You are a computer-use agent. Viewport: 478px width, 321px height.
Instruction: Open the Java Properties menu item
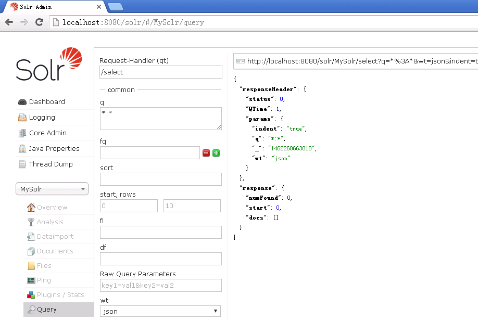(x=55, y=149)
